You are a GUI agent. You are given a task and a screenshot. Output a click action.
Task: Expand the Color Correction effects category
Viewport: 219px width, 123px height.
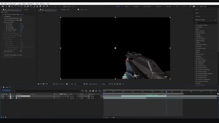pyautogui.click(x=195, y=39)
